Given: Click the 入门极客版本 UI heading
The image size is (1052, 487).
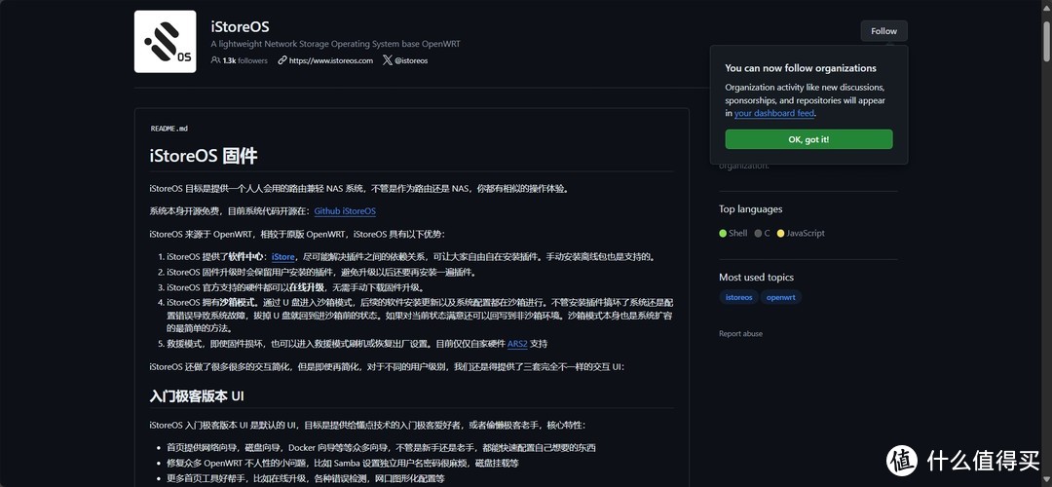Looking at the screenshot, I should pyautogui.click(x=197, y=396).
